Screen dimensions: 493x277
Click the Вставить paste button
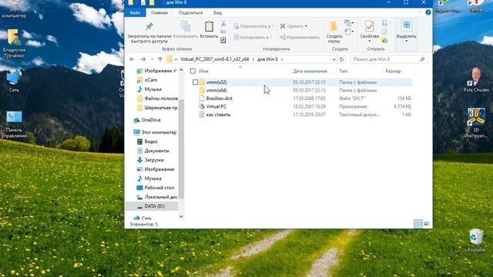[209, 30]
